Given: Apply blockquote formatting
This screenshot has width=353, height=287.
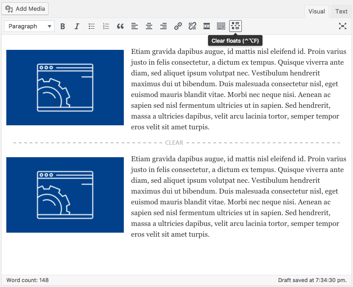Looking at the screenshot, I should pos(120,26).
